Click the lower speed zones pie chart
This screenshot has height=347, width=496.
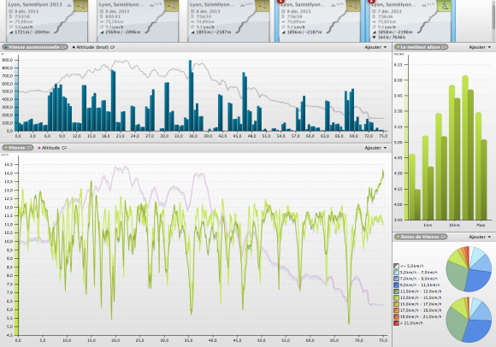tap(469, 320)
